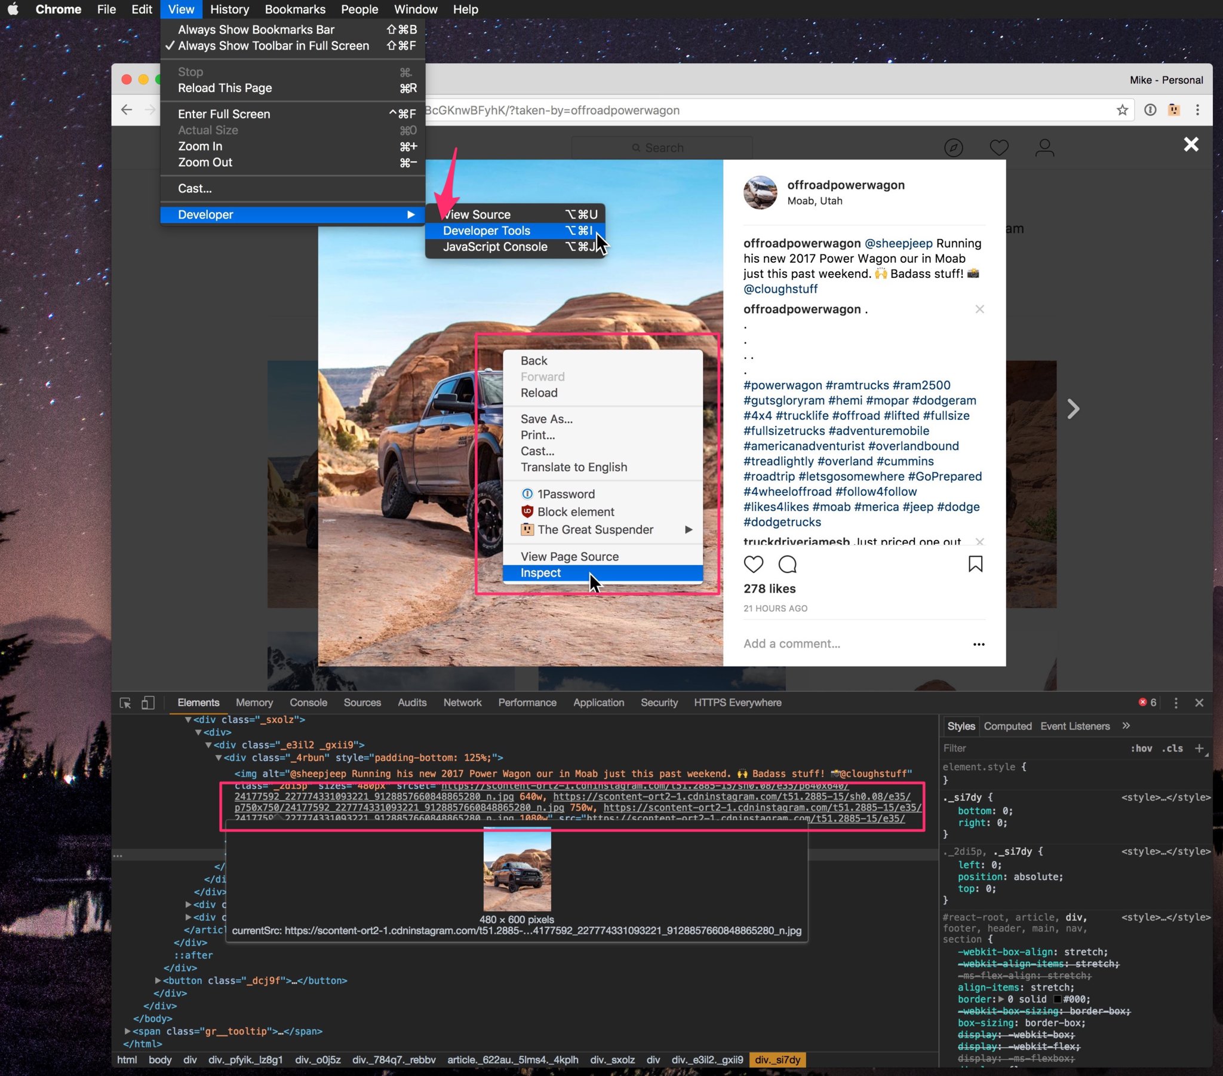This screenshot has width=1223, height=1076.
Task: Go back with the browser back arrow
Action: [x=126, y=110]
